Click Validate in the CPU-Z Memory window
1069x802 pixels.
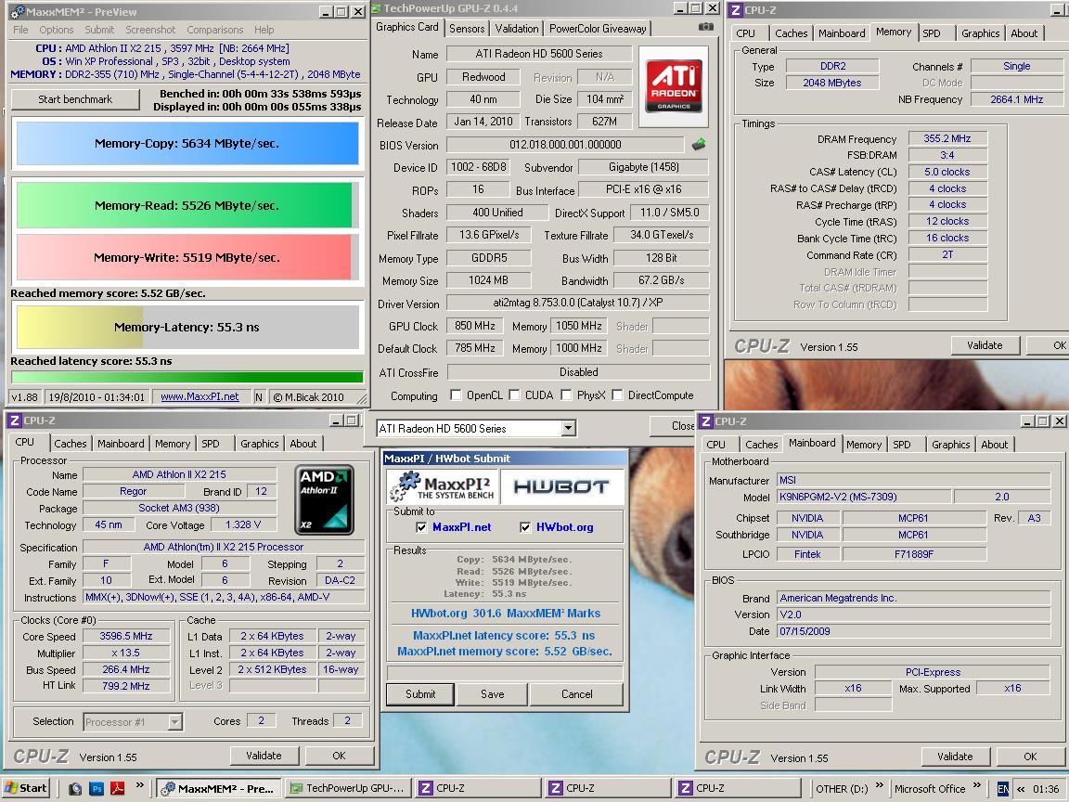pyautogui.click(x=985, y=345)
